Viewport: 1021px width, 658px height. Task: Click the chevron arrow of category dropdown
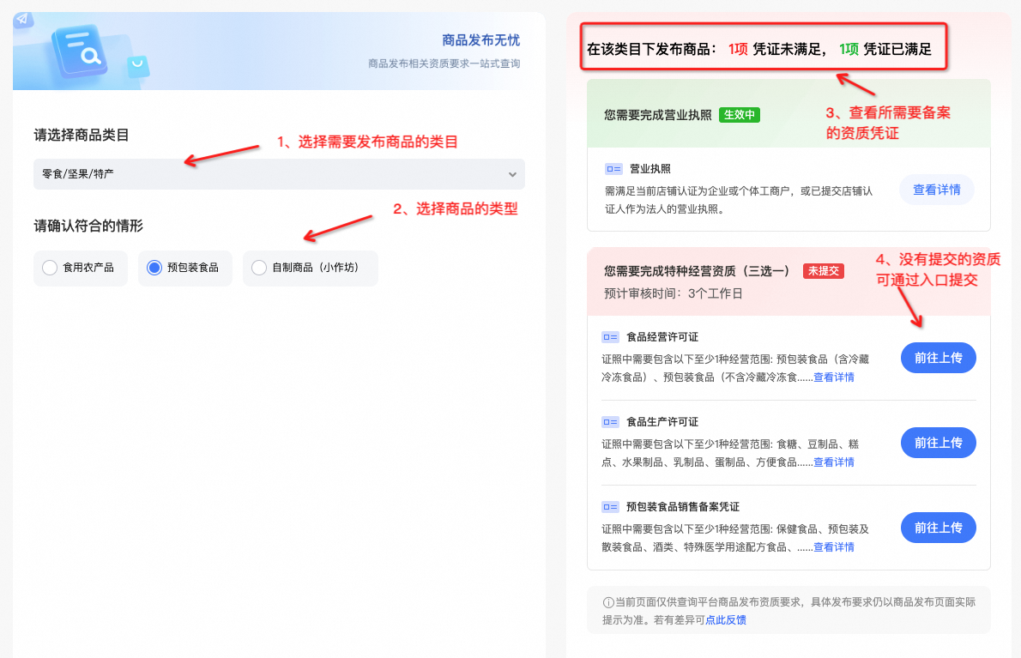(512, 174)
